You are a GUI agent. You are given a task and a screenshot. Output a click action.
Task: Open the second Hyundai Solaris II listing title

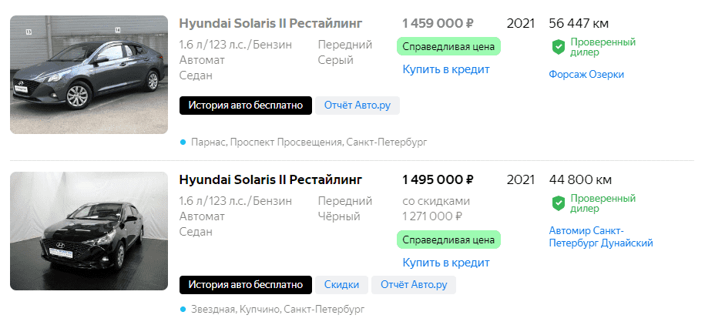pyautogui.click(x=270, y=179)
